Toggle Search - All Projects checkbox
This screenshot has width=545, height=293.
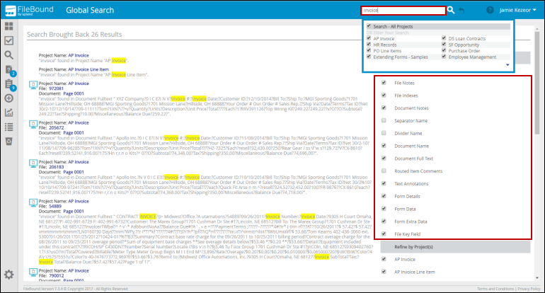click(x=369, y=26)
